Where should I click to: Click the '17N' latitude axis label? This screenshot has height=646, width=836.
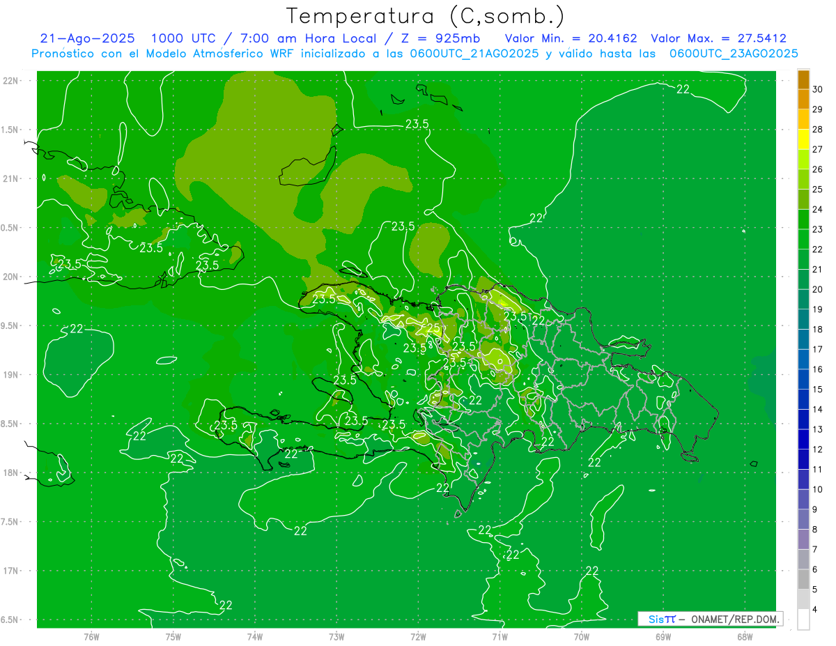[11, 571]
